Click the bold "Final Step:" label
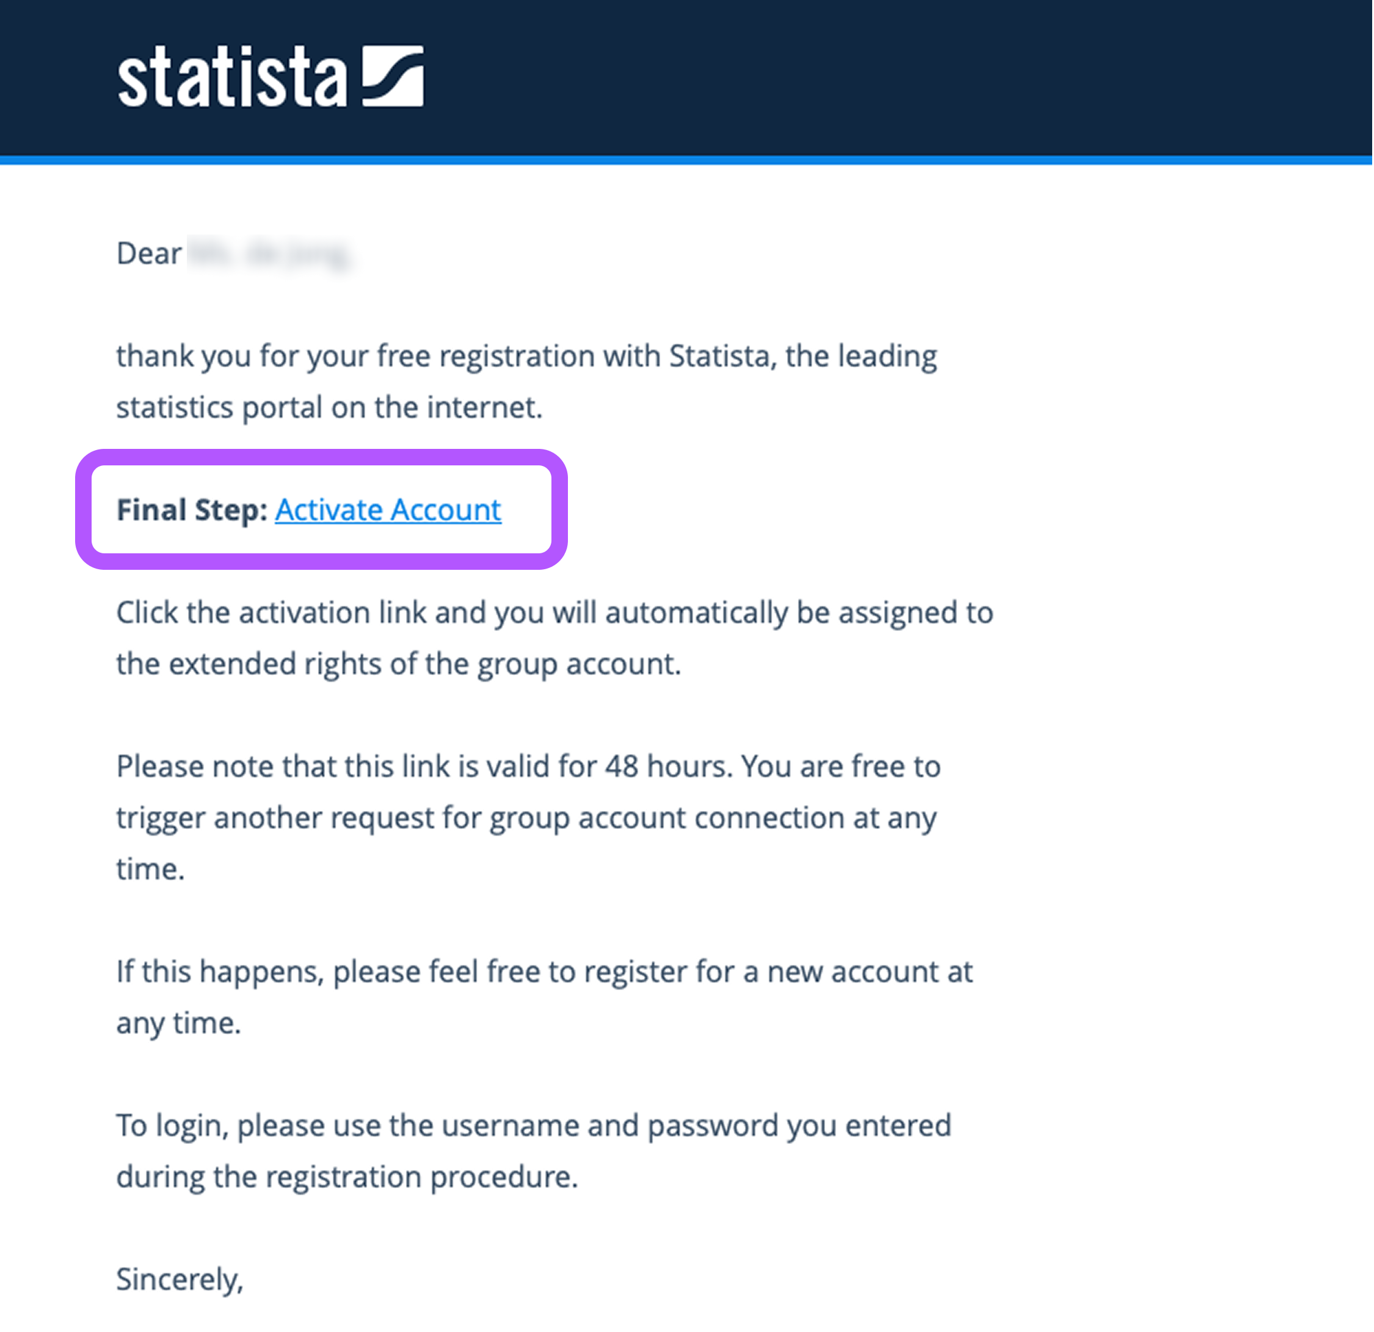The width and height of the screenshot is (1374, 1332). tap(191, 510)
